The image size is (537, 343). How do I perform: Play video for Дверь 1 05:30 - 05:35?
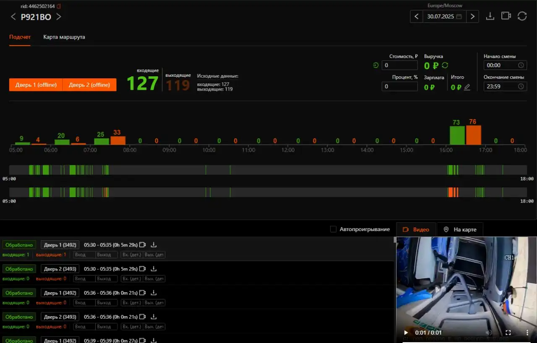[143, 245]
